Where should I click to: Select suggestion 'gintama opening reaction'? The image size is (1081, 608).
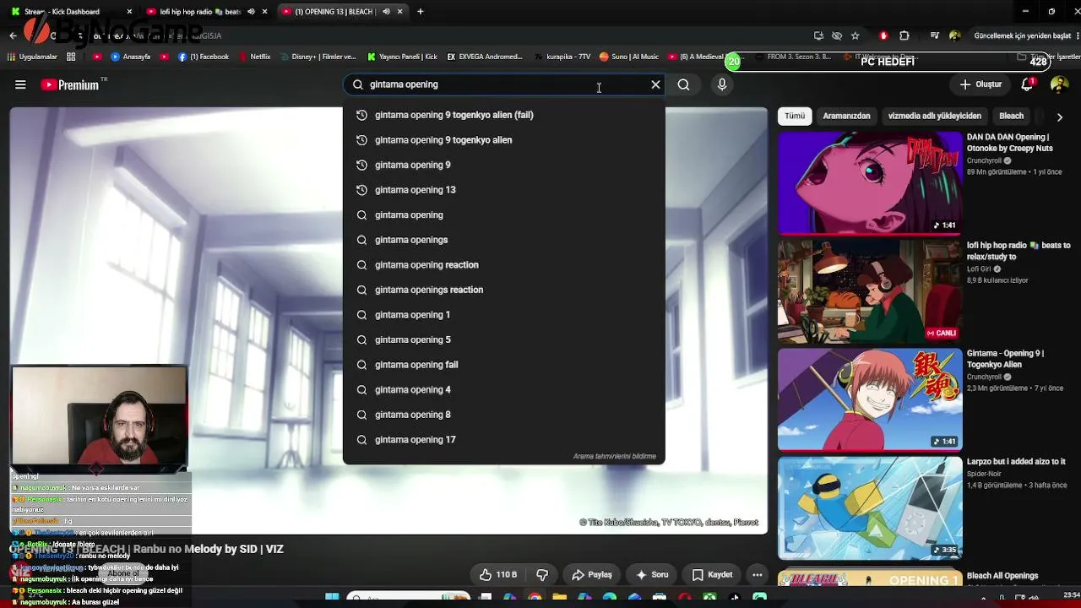coord(504,265)
